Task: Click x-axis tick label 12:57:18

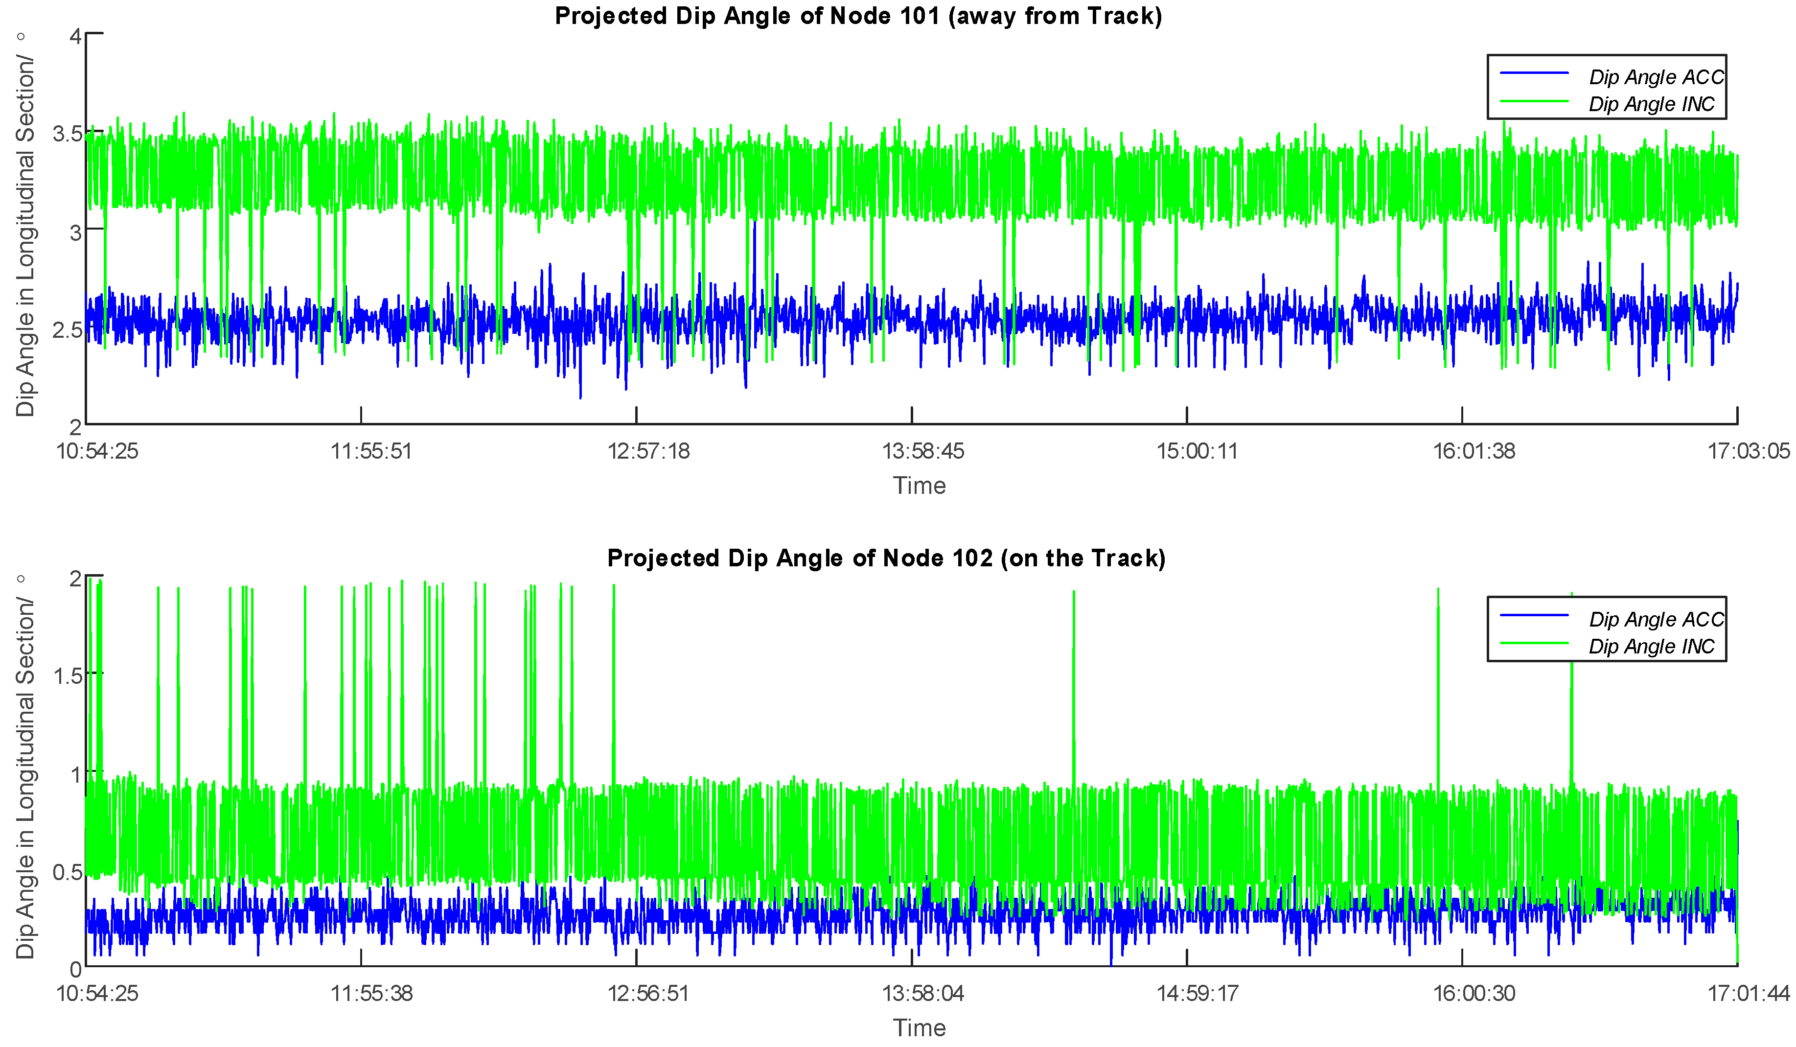Action: click(x=648, y=451)
